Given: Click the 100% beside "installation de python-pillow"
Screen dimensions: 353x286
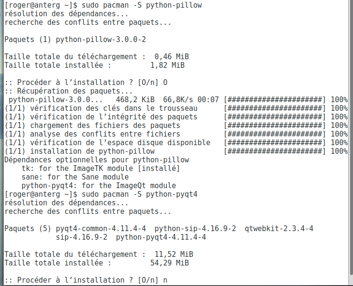Looking at the screenshot, I should pos(339,151).
